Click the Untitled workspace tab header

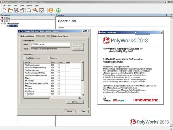7,18
